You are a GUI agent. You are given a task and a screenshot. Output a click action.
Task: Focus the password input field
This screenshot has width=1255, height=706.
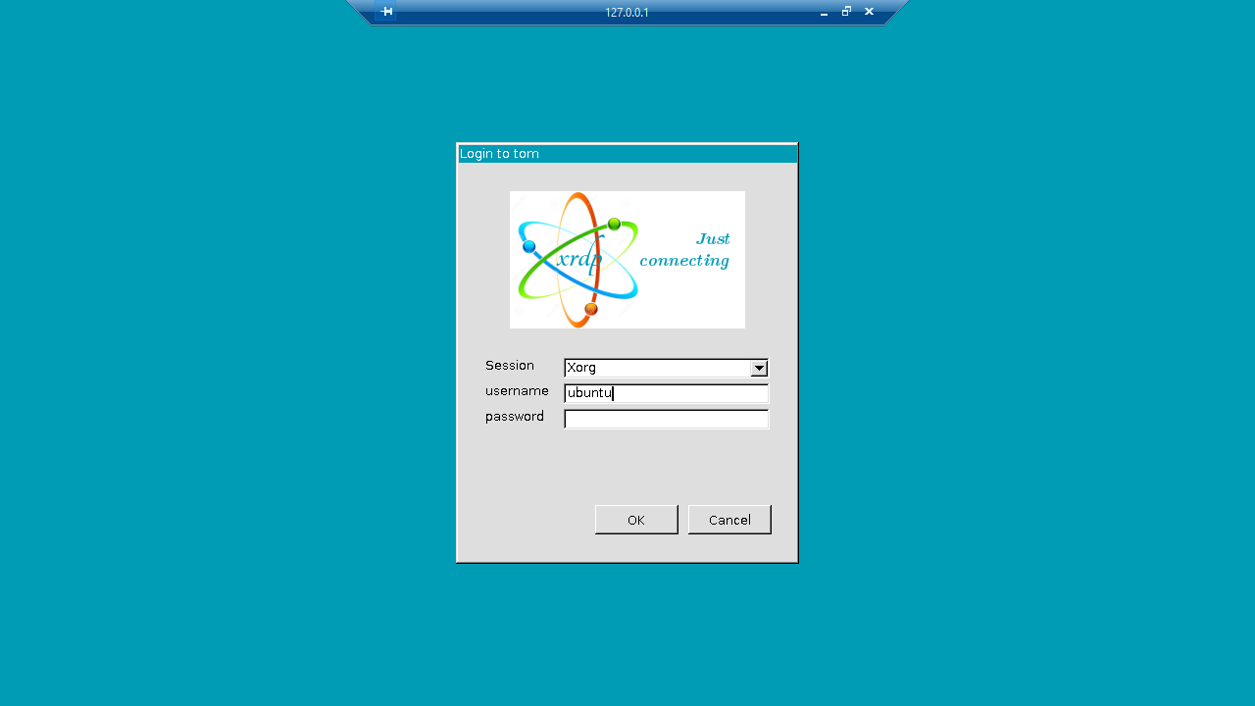[667, 419]
